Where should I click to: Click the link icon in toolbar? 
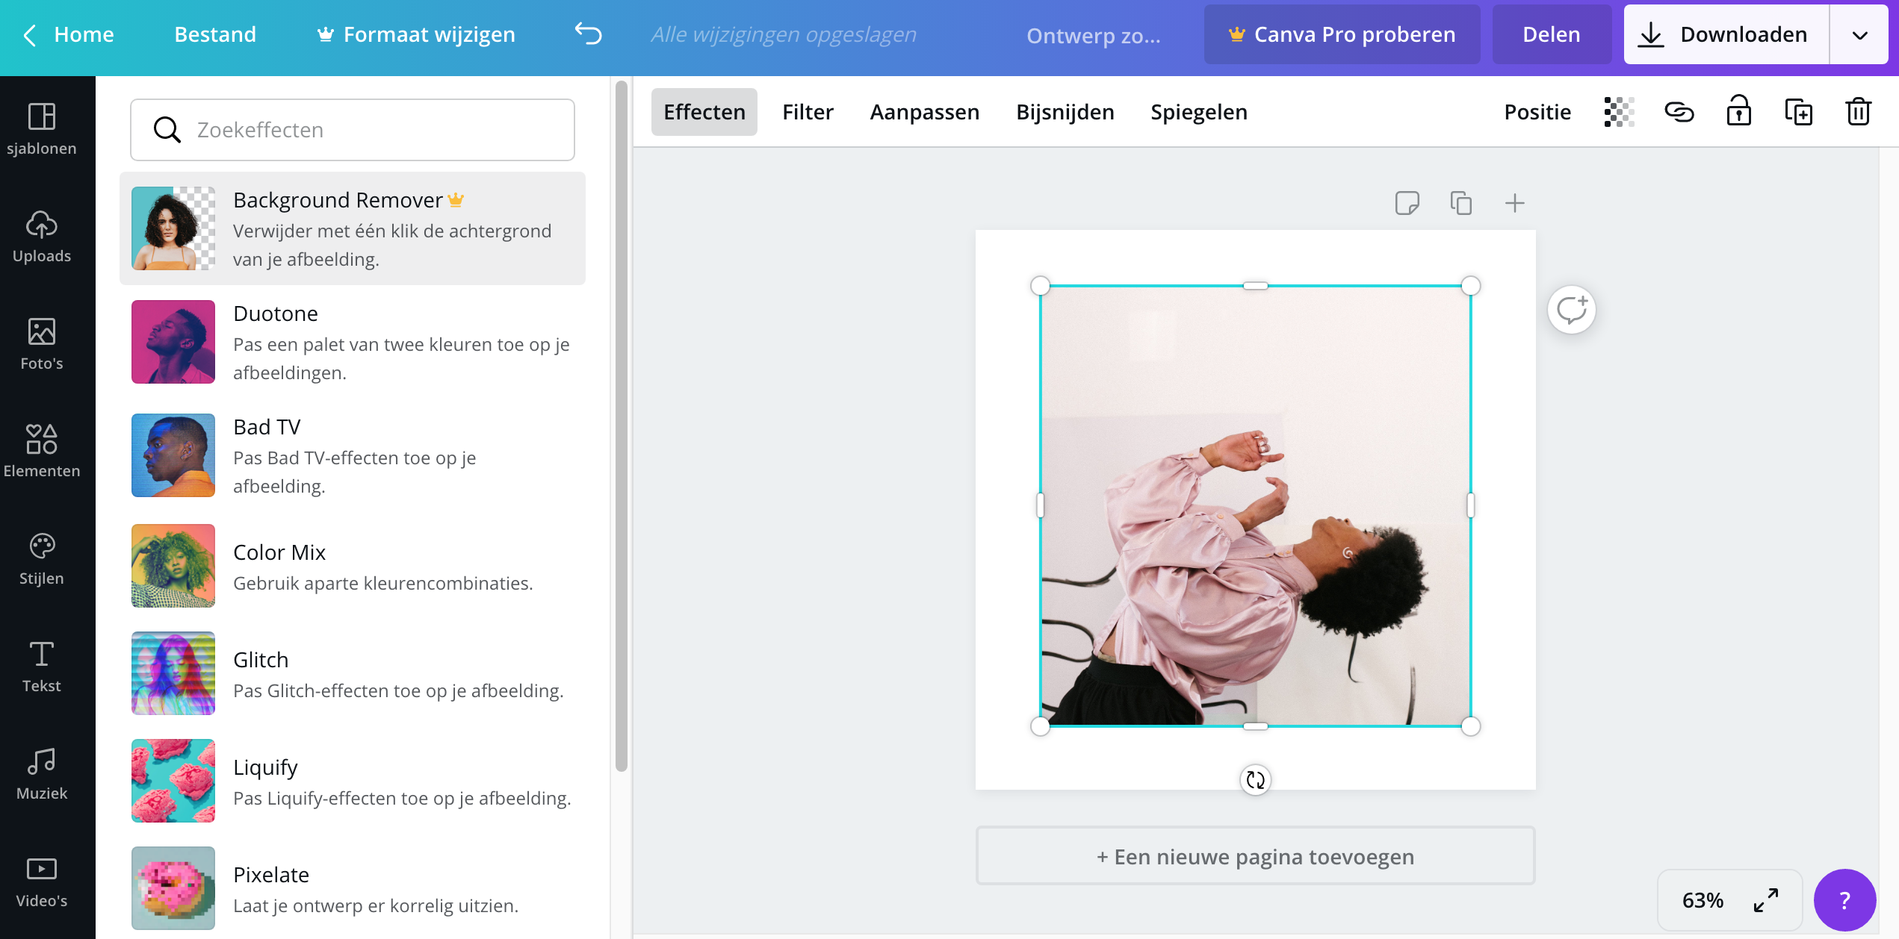tap(1679, 112)
